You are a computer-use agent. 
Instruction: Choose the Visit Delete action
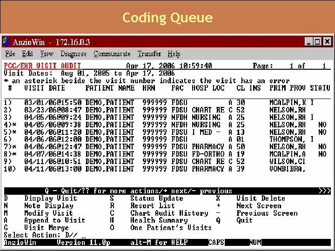click(261, 198)
